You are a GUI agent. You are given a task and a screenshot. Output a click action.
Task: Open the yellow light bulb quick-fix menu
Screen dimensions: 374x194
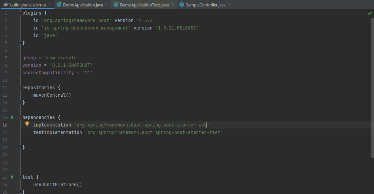27,124
